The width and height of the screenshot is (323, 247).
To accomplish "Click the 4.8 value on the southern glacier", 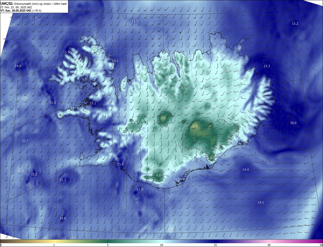I will (158, 176).
